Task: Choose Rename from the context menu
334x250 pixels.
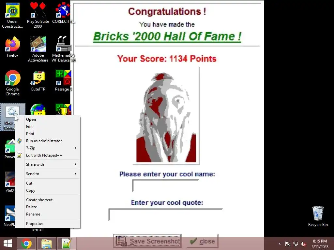Action: click(48, 214)
